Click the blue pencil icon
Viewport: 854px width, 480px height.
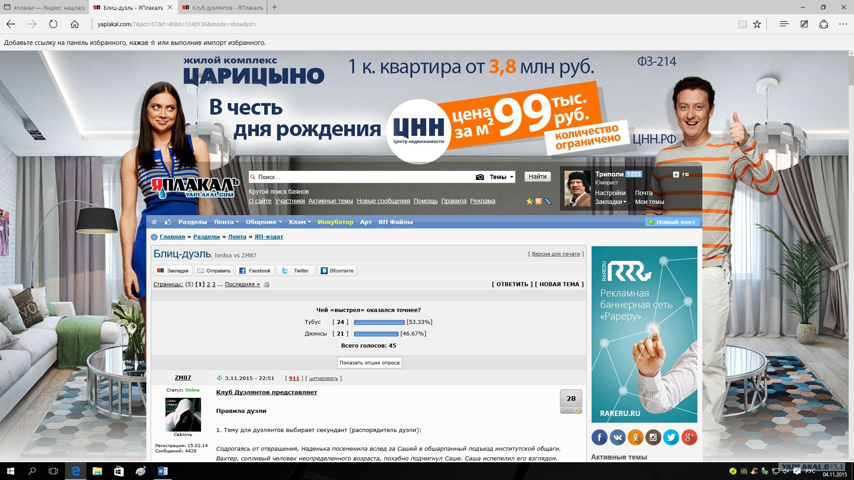pos(548,201)
